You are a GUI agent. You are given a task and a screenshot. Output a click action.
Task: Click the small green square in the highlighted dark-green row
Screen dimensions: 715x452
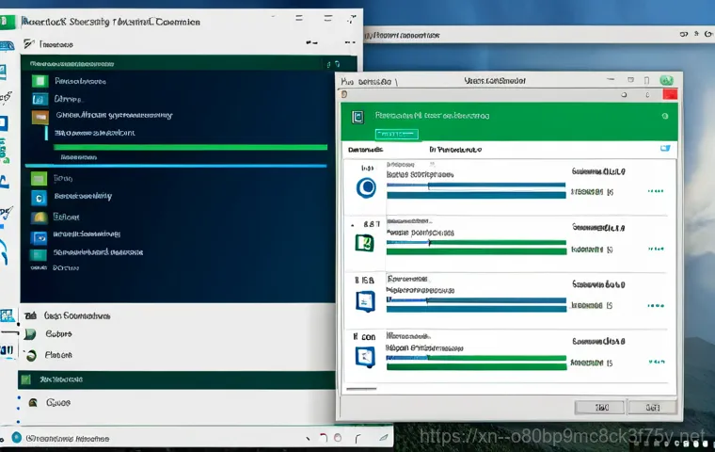pyautogui.click(x=26, y=379)
